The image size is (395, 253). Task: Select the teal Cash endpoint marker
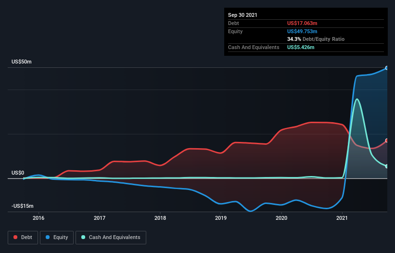tap(387, 166)
